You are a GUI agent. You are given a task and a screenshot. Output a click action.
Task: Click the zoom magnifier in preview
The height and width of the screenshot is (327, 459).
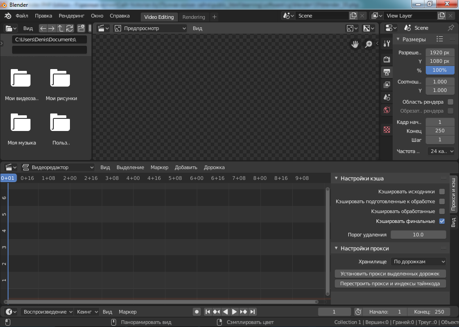point(368,44)
